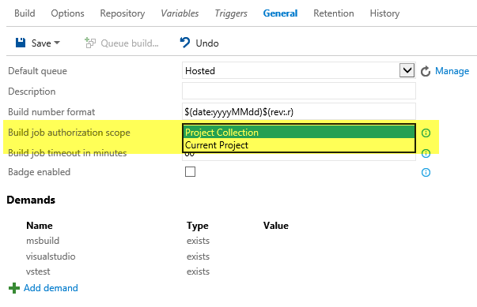The width and height of the screenshot is (477, 307).
Task: Show info for Build job timeout
Action: click(x=426, y=153)
